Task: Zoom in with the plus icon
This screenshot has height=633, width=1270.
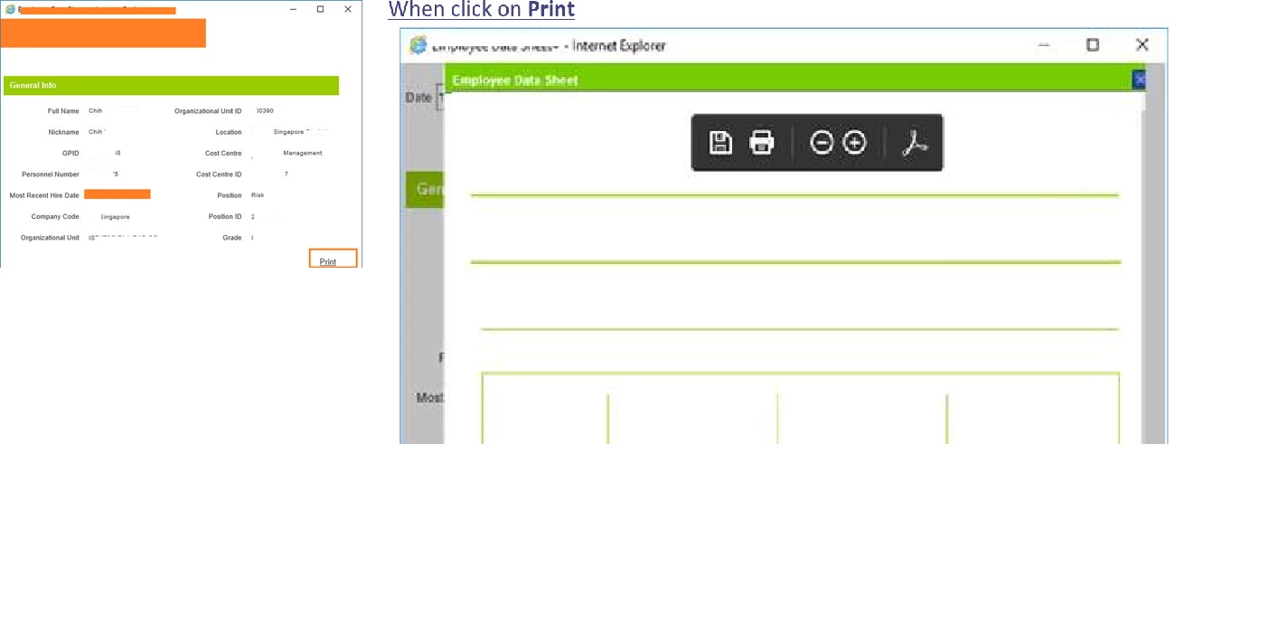Action: pyautogui.click(x=854, y=142)
